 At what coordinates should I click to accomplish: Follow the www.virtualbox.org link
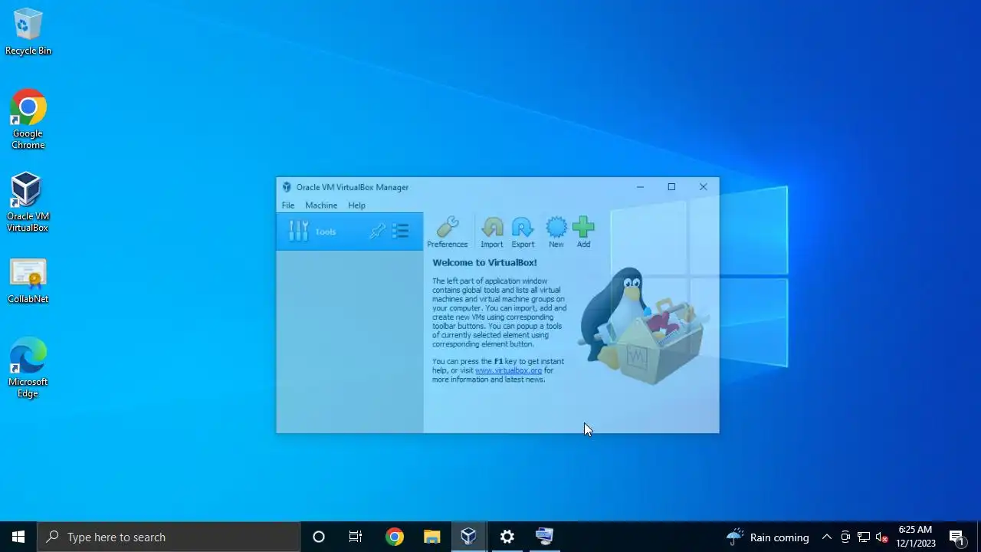(x=508, y=370)
